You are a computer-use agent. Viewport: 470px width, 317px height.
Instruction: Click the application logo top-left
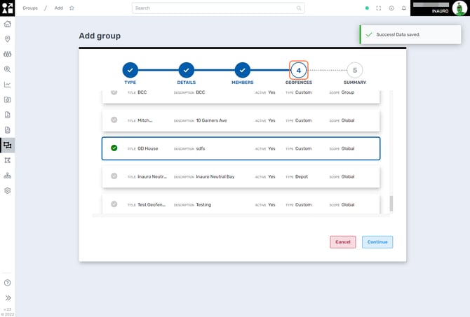7,8
